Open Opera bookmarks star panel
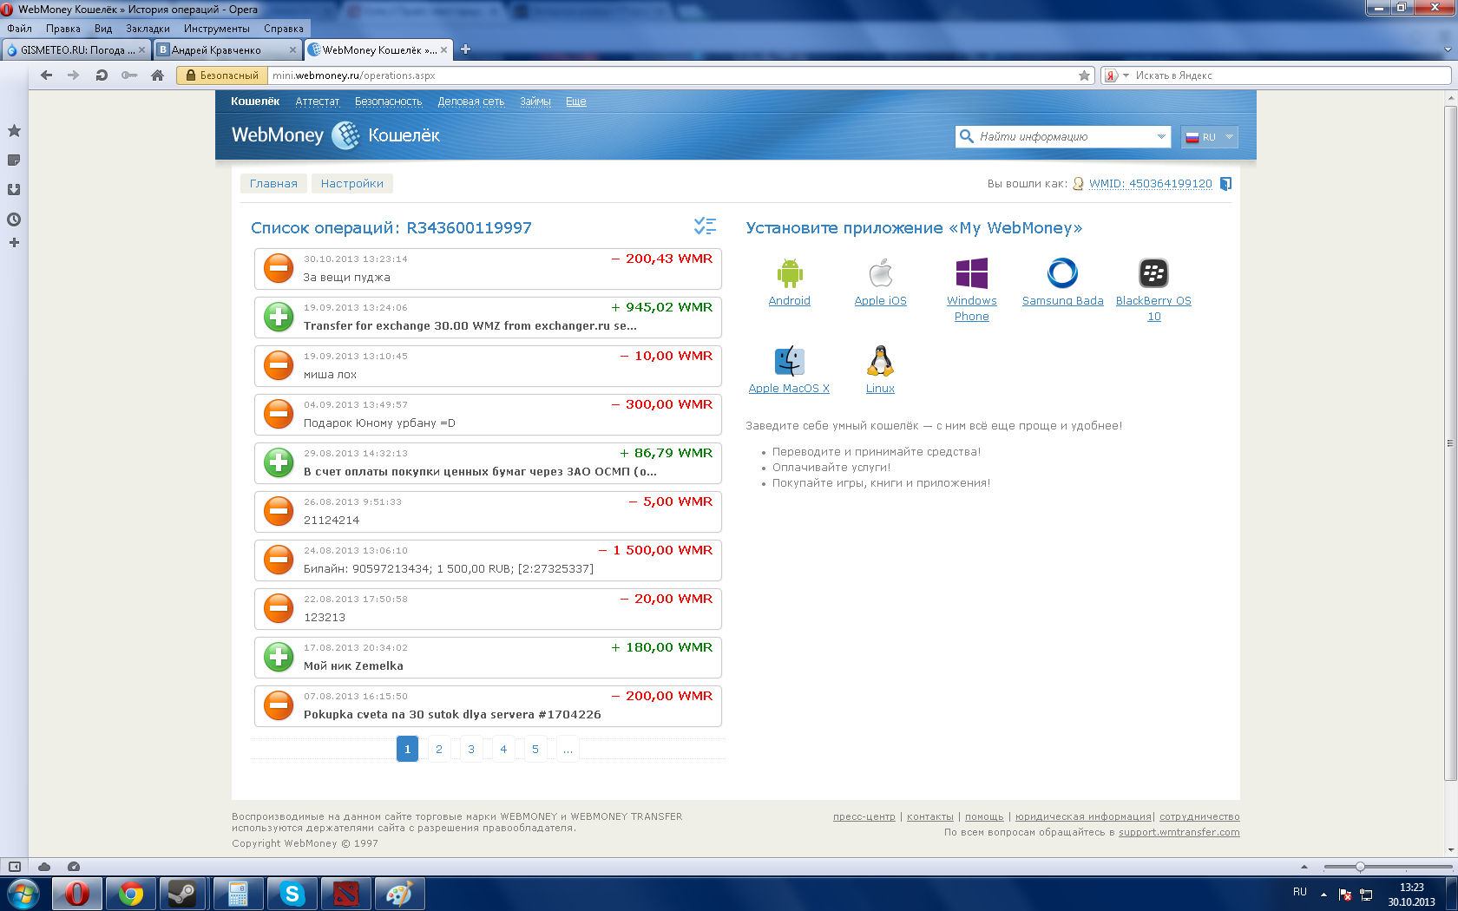1458x911 pixels. tap(14, 131)
